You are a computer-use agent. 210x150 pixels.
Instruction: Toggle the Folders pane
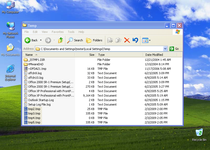94,40
